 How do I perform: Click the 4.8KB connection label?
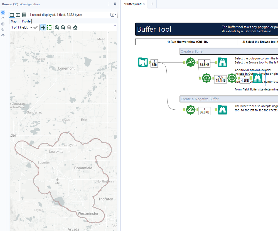245,79
